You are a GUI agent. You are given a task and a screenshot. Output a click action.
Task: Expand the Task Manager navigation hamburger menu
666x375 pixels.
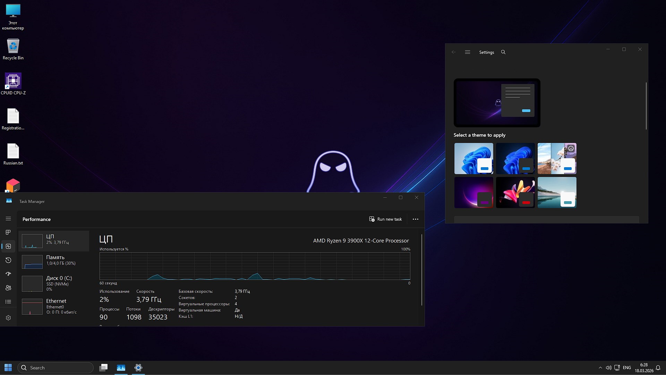coord(8,219)
